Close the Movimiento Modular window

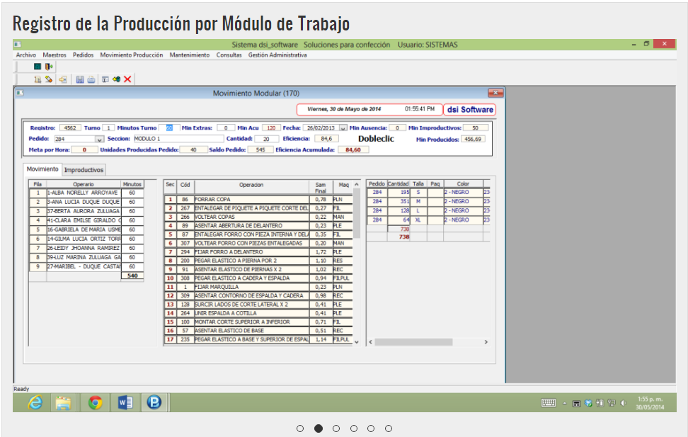(x=495, y=93)
